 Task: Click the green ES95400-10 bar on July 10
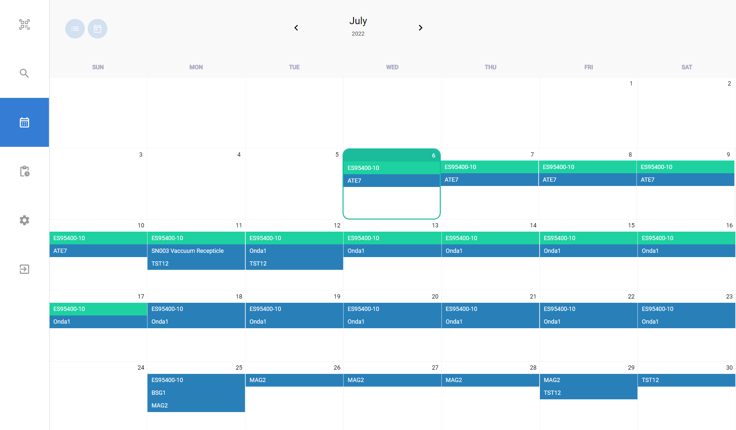pos(98,238)
